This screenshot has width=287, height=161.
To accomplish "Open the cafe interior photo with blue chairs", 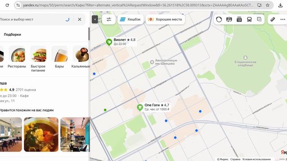I will [x=11, y=134].
